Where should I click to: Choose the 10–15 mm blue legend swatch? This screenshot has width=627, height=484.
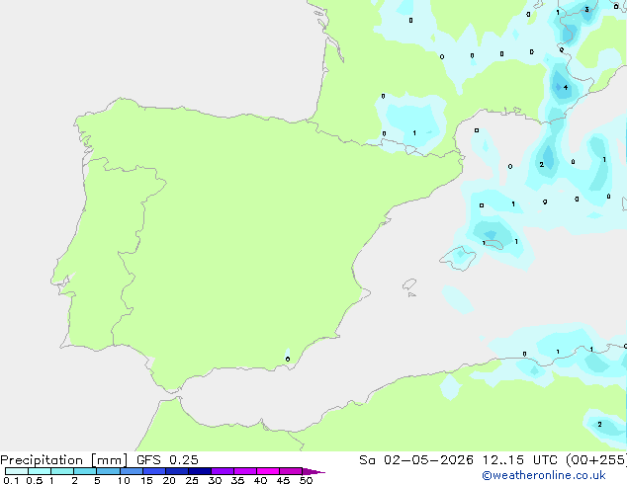point(131,471)
